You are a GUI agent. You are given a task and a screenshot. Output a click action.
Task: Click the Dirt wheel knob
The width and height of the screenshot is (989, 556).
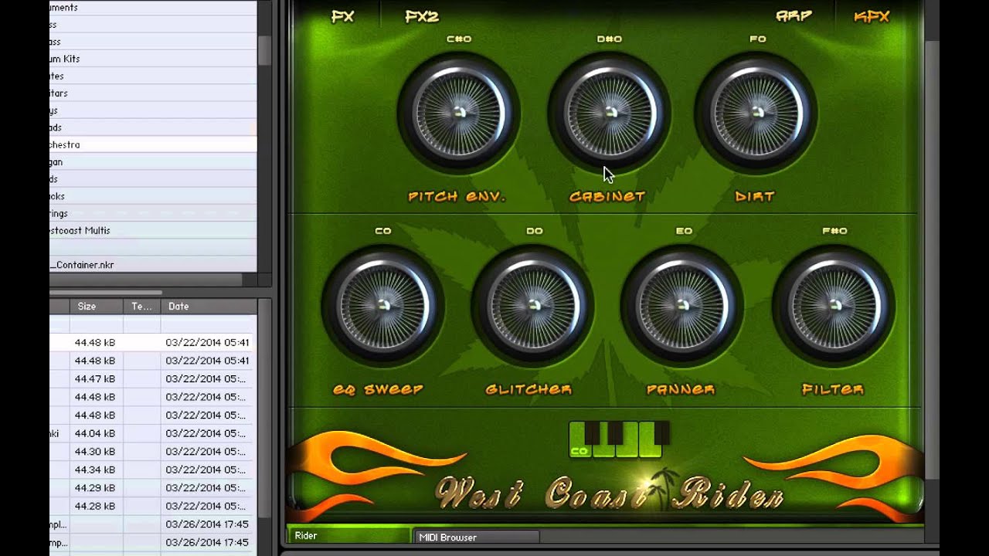click(x=756, y=113)
